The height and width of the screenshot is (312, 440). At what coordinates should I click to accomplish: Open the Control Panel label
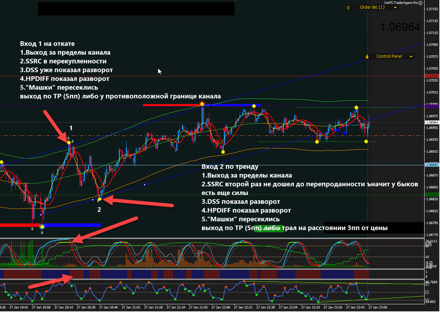click(x=389, y=56)
